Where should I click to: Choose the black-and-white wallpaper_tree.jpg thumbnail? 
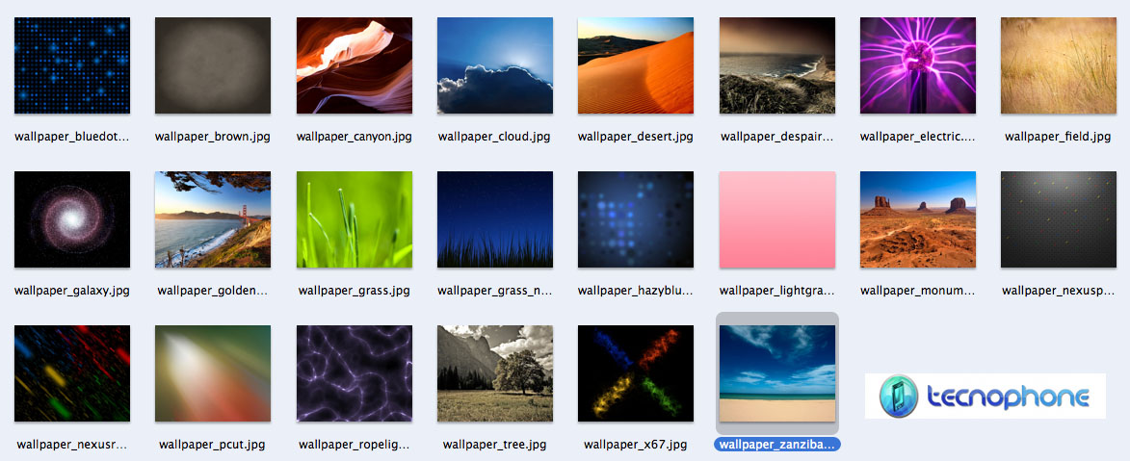coord(495,373)
